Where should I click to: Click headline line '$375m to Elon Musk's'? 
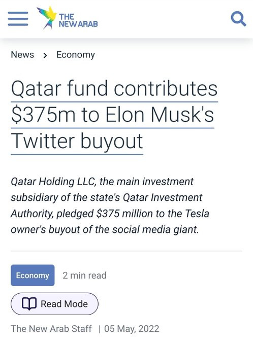(113, 115)
